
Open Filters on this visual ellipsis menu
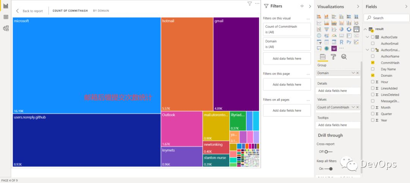[308, 19]
